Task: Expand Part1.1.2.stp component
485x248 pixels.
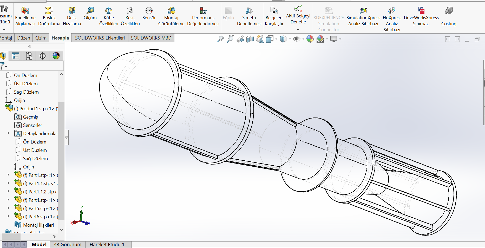Action: [9, 191]
